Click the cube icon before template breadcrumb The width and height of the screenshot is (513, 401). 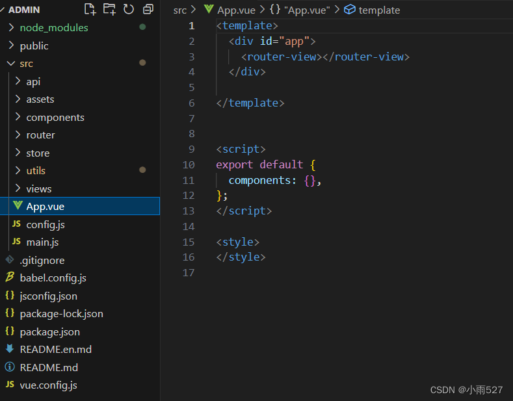350,10
